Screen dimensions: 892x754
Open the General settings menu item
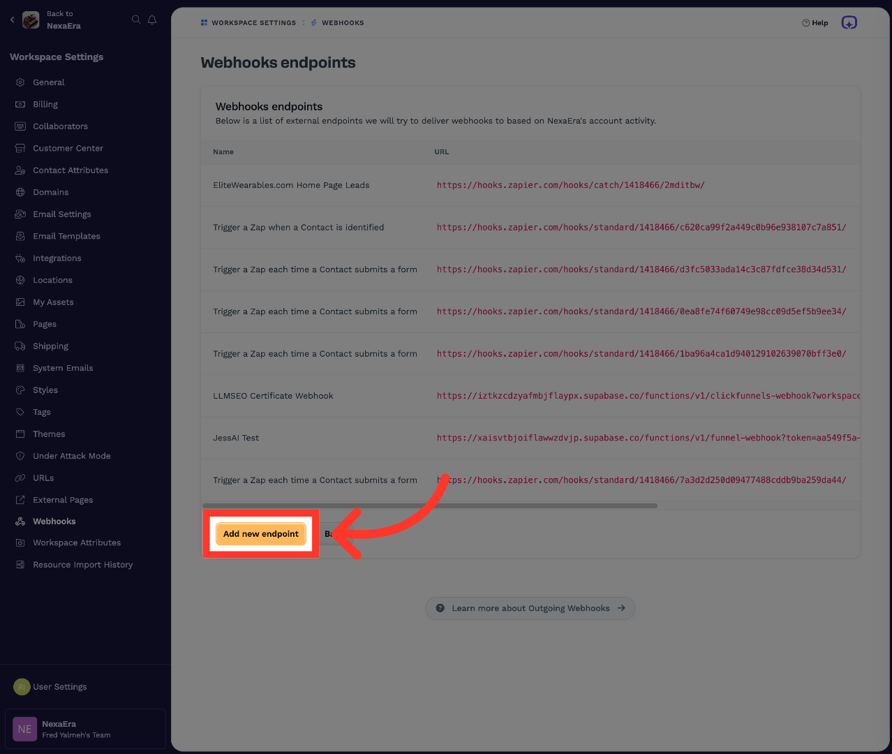[x=49, y=82]
